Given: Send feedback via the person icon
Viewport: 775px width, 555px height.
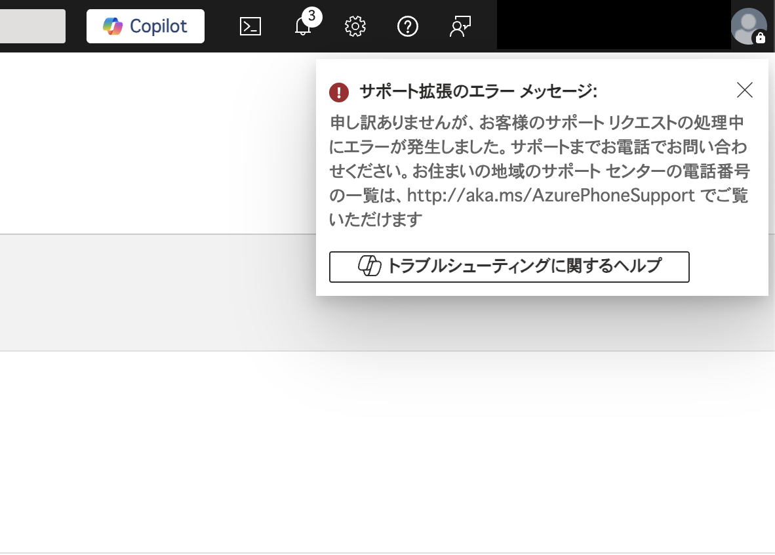Looking at the screenshot, I should [460, 26].
